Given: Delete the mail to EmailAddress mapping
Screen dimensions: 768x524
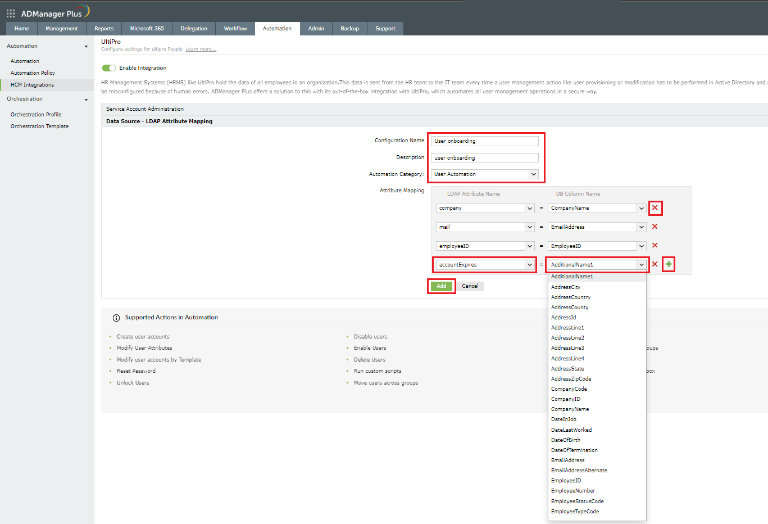Looking at the screenshot, I should [x=655, y=227].
